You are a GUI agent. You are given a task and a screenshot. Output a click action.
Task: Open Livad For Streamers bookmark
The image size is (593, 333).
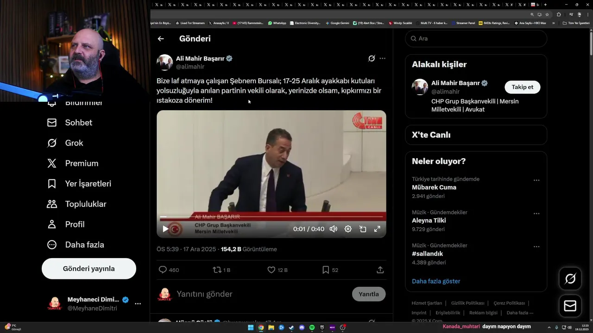click(190, 23)
